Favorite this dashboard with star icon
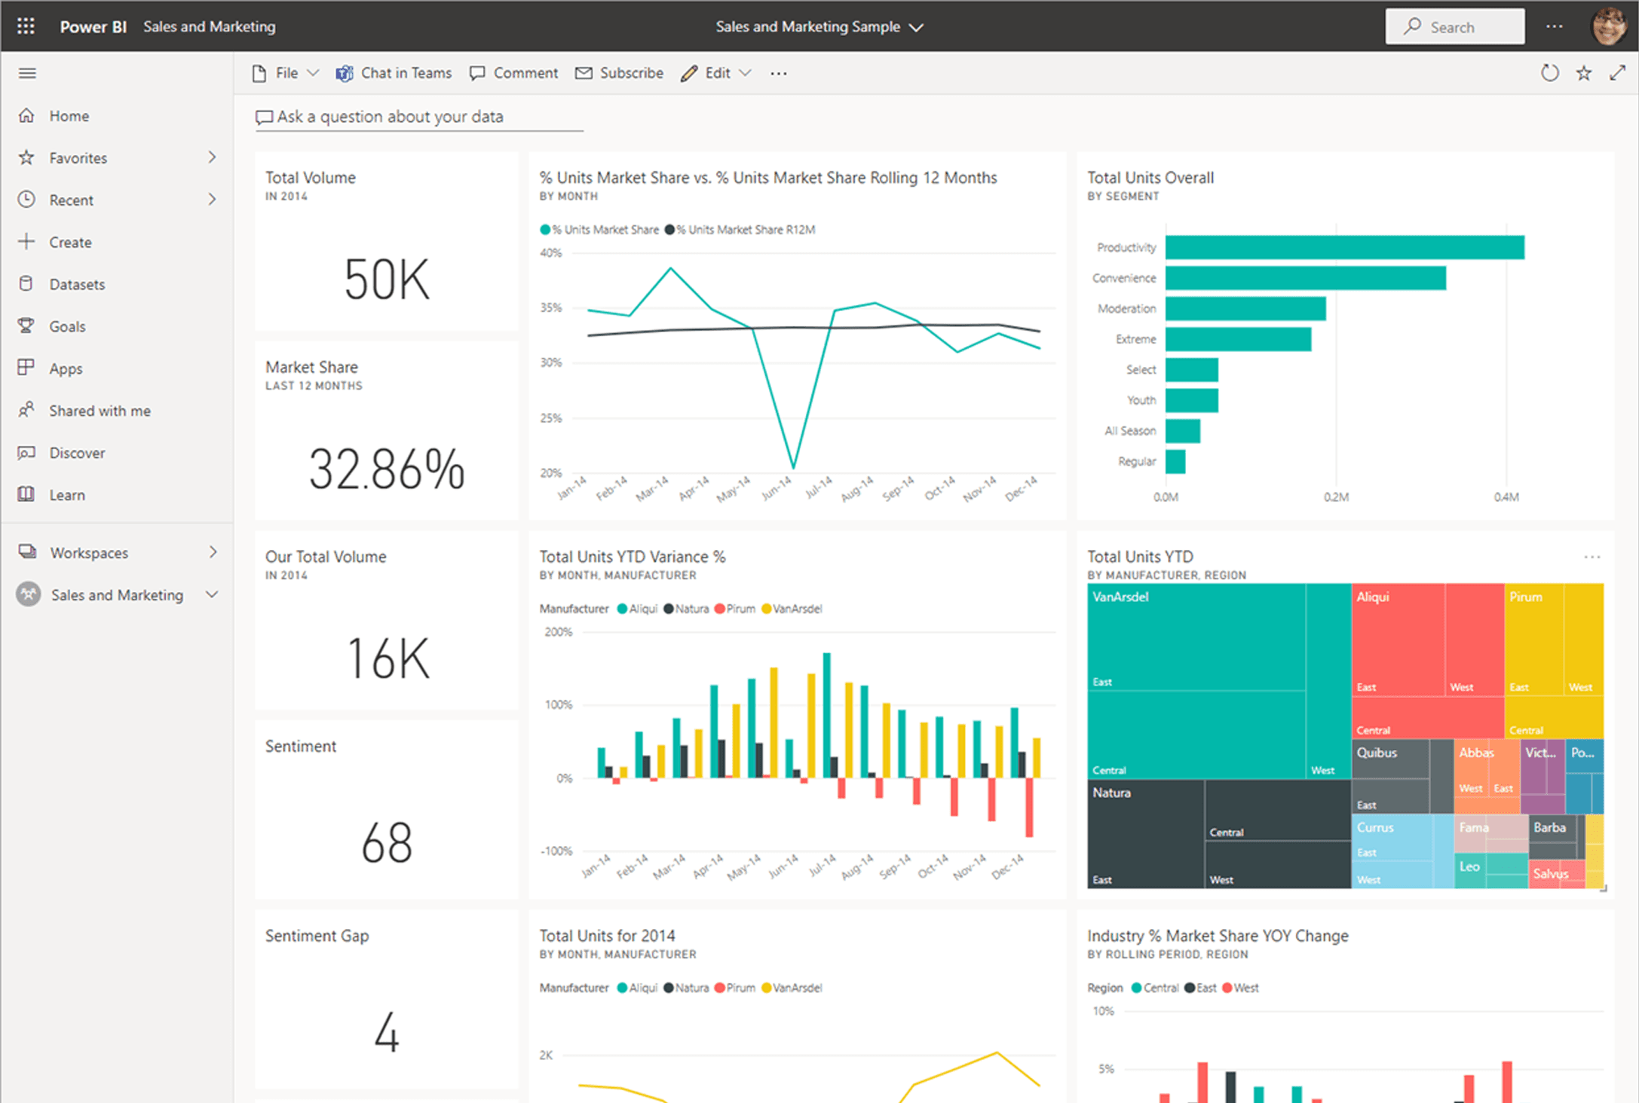The width and height of the screenshot is (1639, 1103). 1583,73
